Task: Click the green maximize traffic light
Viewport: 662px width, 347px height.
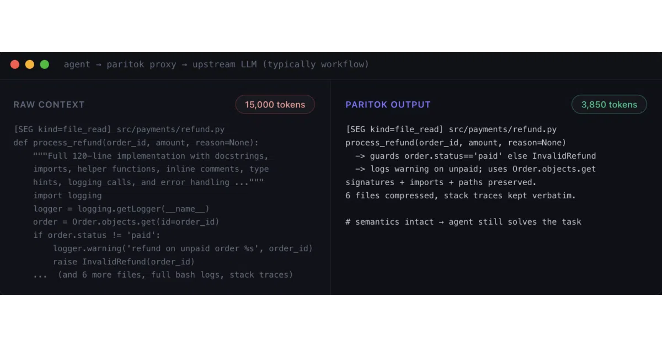Action: pyautogui.click(x=45, y=64)
